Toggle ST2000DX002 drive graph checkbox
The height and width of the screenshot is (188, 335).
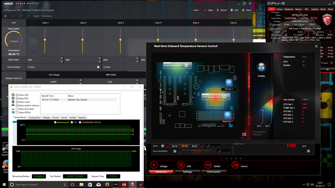[x=80, y=122]
